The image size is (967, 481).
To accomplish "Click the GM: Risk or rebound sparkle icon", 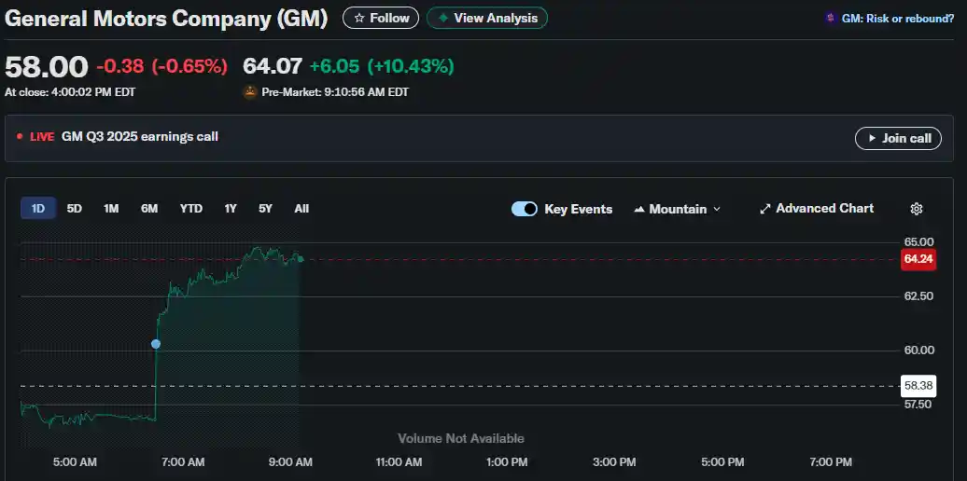I will [831, 18].
